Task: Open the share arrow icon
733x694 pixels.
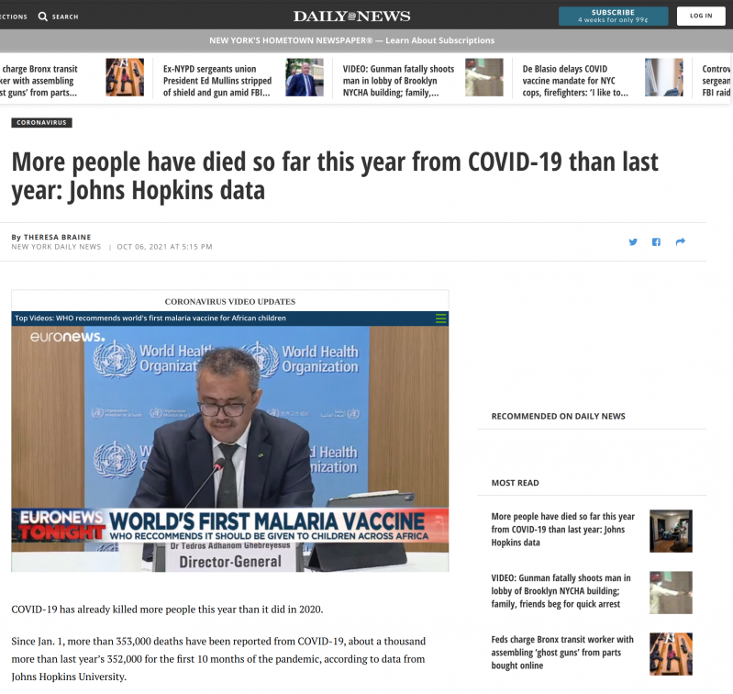Action: tap(680, 241)
